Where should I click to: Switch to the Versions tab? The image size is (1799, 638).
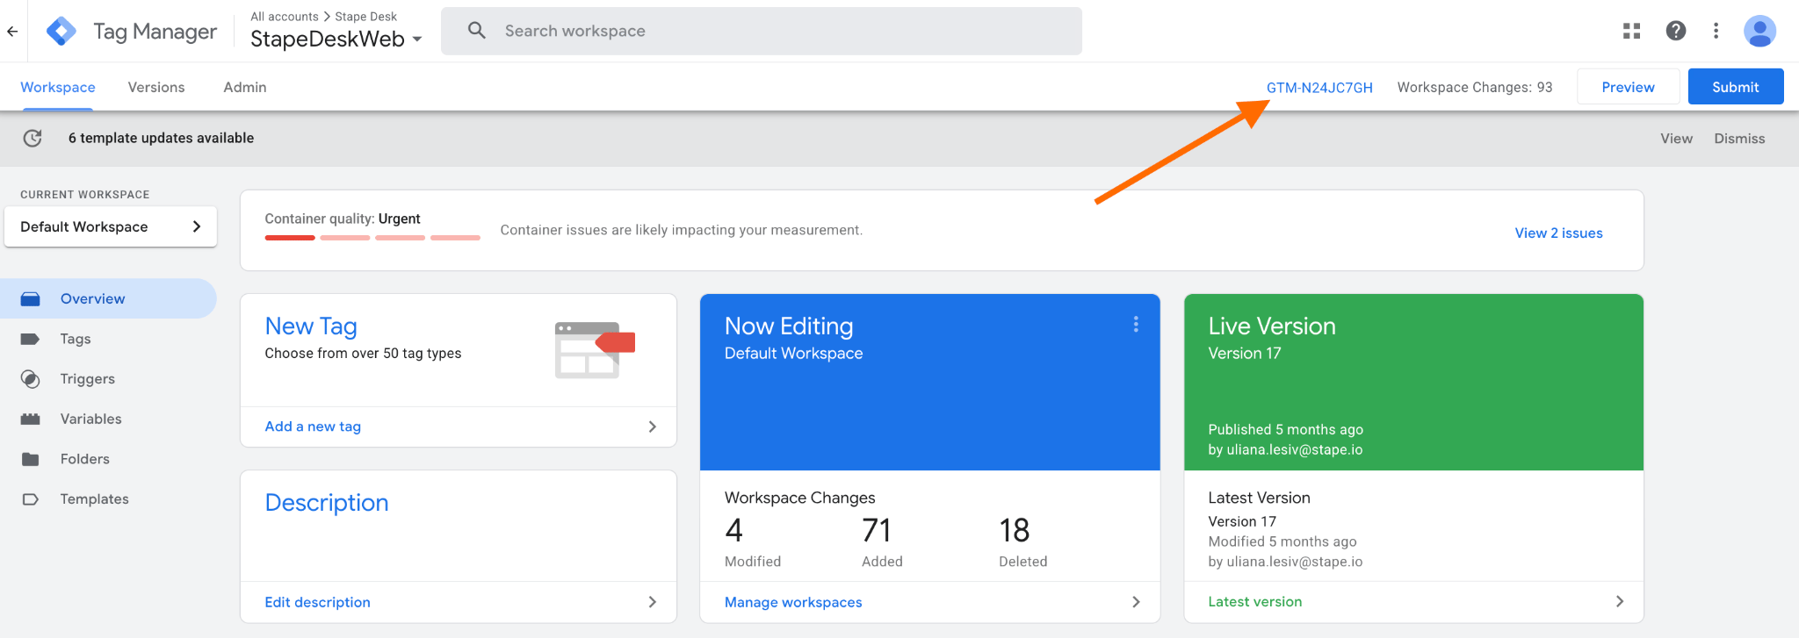pos(156,87)
